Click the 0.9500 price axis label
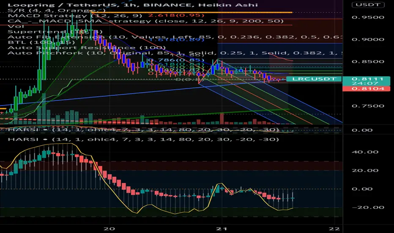Viewport: 394px width, 233px height. coord(368,17)
